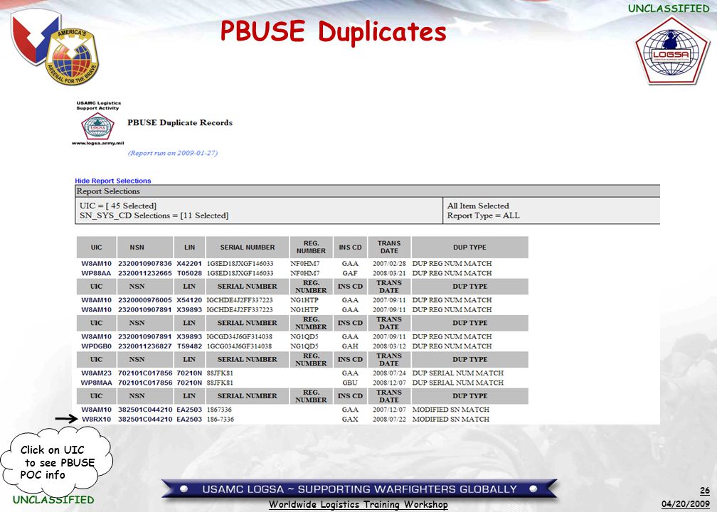Select UIC W8AM23 link
Screen dimensions: 717x512
click(x=96, y=373)
